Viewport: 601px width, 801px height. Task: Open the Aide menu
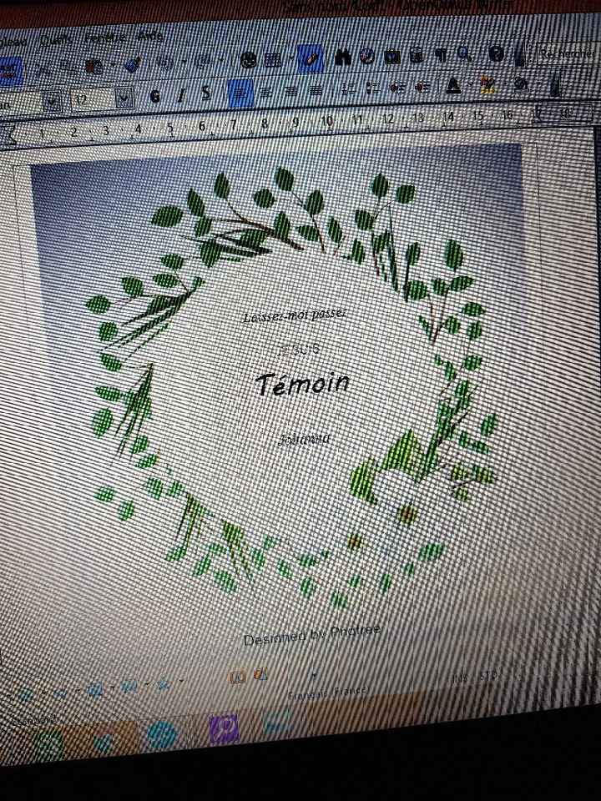coord(151,37)
